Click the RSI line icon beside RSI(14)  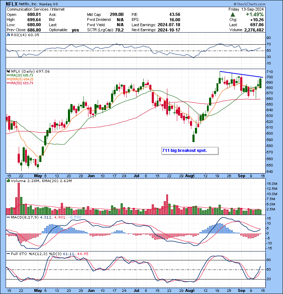[x=8, y=35]
